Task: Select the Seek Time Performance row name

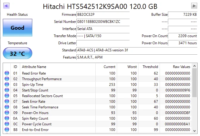Action: click(x=40, y=107)
